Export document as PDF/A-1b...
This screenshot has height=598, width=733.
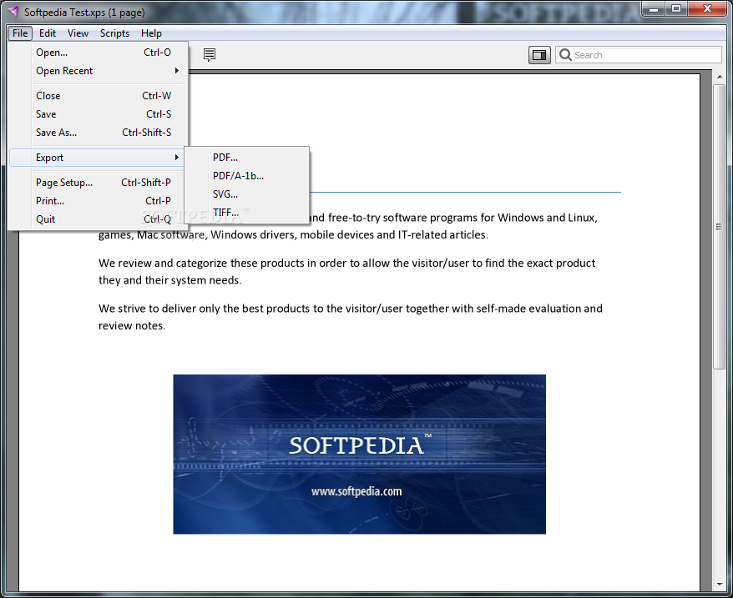[247, 176]
